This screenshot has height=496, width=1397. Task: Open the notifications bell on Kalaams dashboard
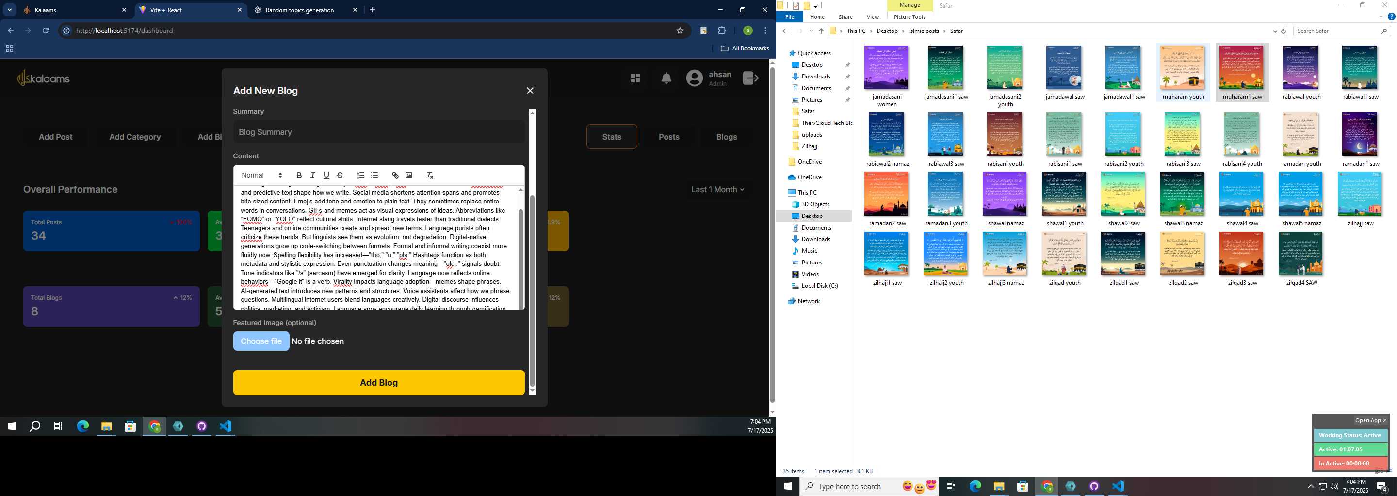[x=666, y=78]
